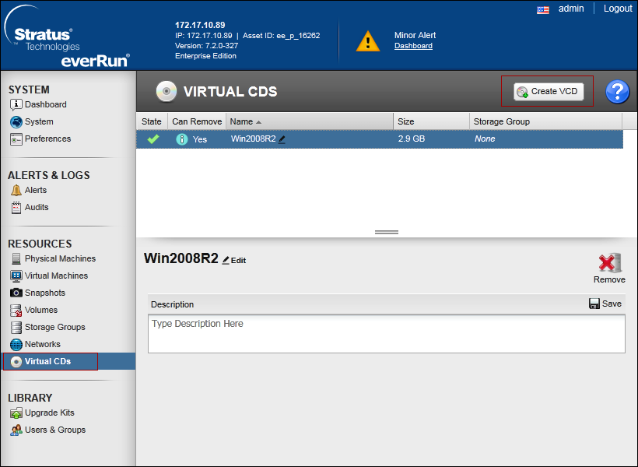Viewport: 638px width, 467px height.
Task: Click the pencil icon next to Win2008R2 in table
Action: (282, 139)
